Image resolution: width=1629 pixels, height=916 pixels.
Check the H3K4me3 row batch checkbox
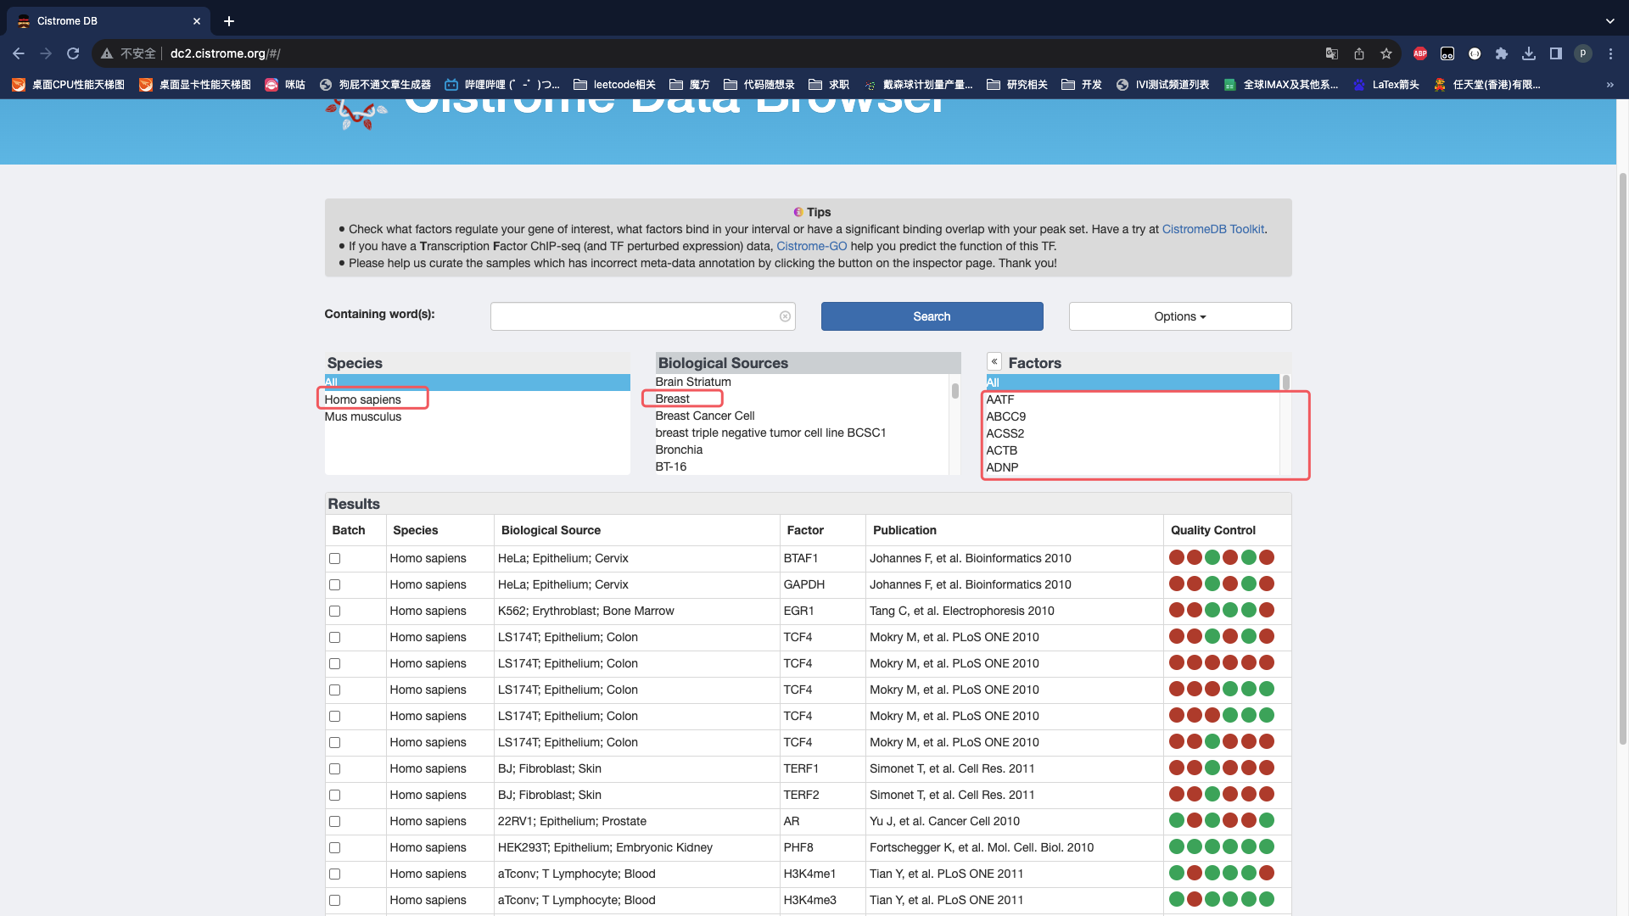coord(335,901)
